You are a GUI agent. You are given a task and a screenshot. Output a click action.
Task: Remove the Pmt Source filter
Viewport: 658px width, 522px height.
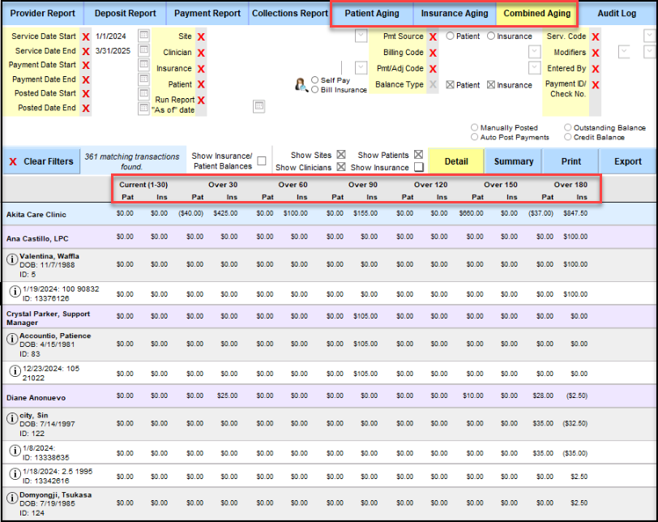433,37
